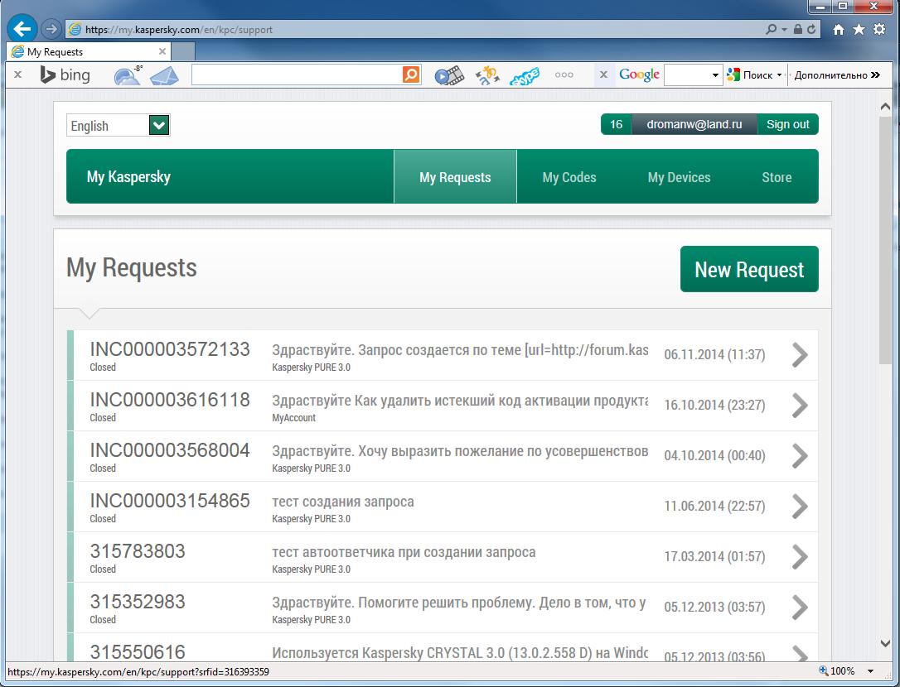Open the My Codes navigation tab
Viewport: 900px width, 687px height.
569,177
